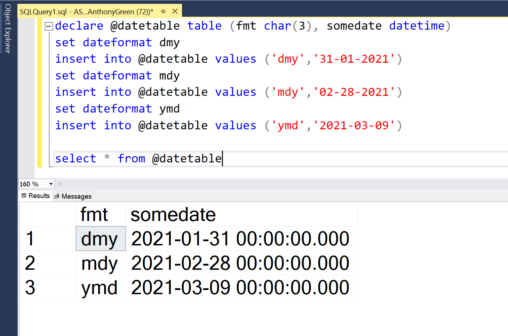Image resolution: width=508 pixels, height=336 pixels.
Task: Click the dmy cell in the results grid
Action: 100,239
